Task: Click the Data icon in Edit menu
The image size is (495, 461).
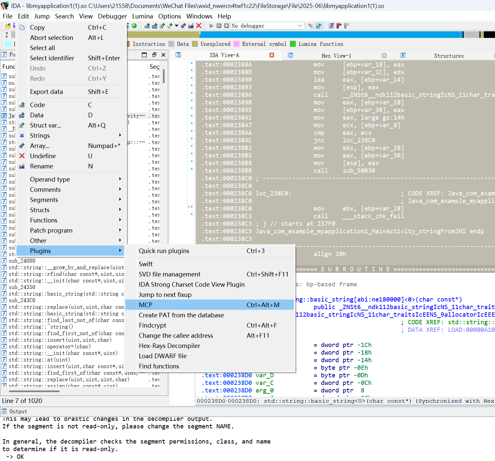Action: point(22,115)
